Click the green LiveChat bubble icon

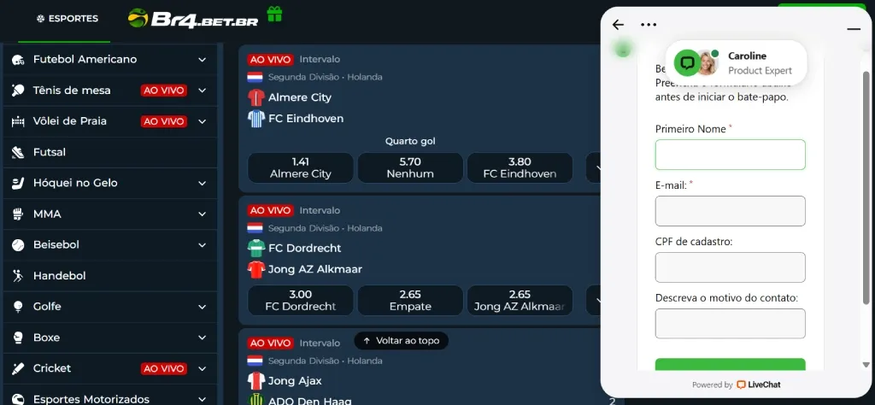pyautogui.click(x=687, y=63)
